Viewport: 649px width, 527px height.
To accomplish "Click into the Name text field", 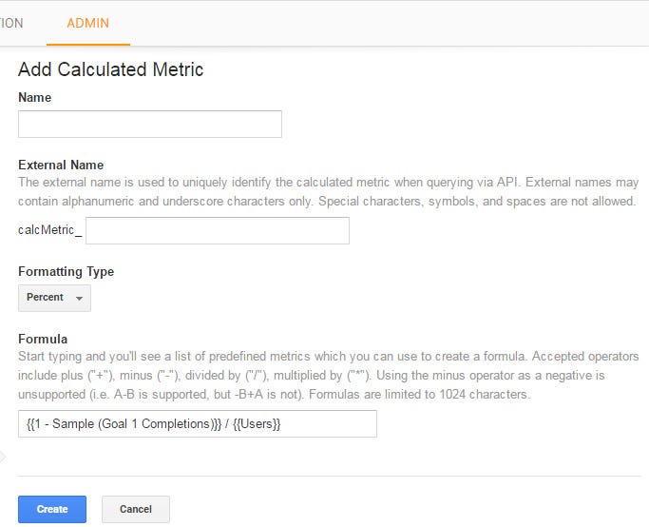I will 150,125.
